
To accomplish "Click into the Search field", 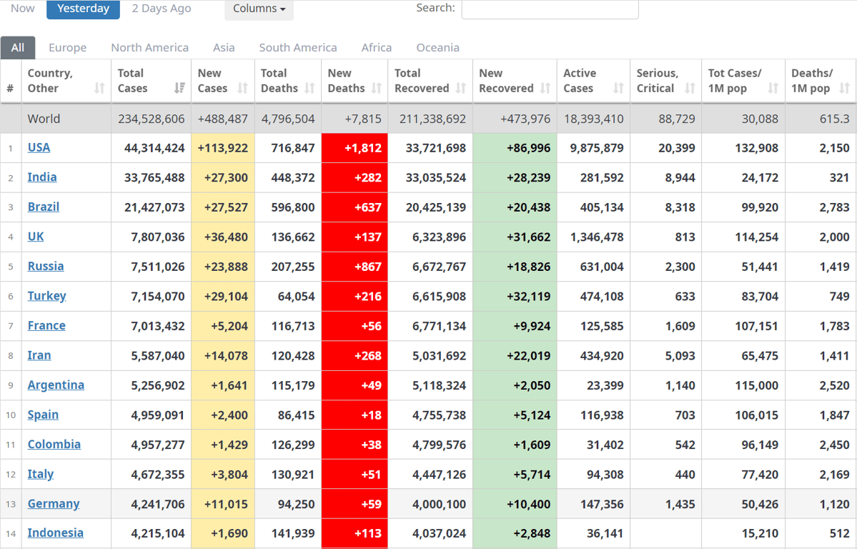I will (x=550, y=9).
